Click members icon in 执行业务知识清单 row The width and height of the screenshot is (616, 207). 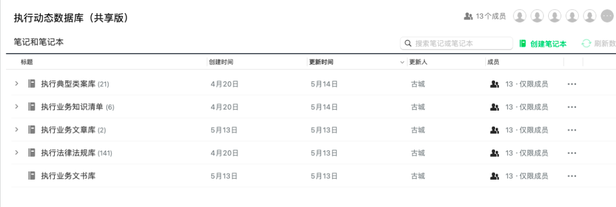coord(494,107)
